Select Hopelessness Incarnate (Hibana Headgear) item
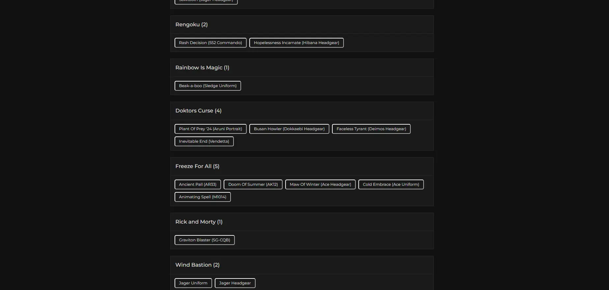 tap(296, 43)
